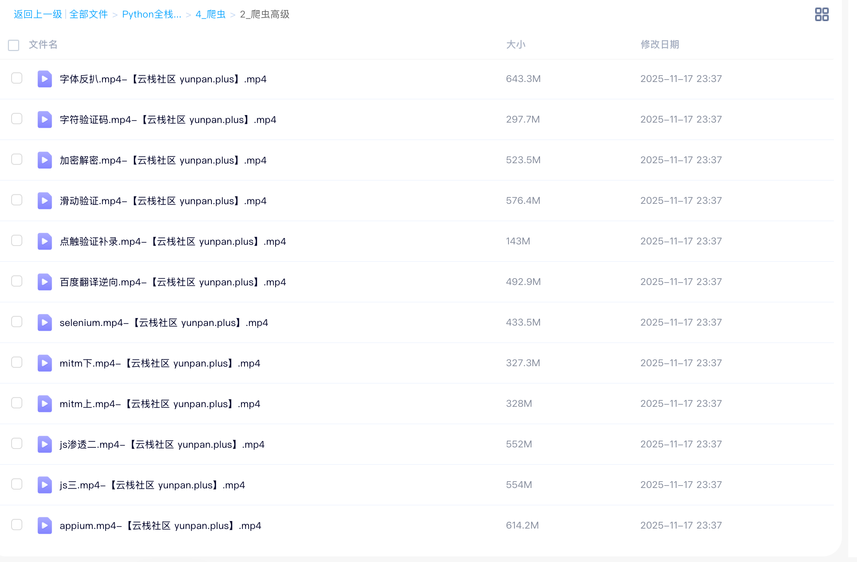Click video icon for 加密解密.mp4 file
Screen dimensions: 857x562
pyautogui.click(x=45, y=160)
